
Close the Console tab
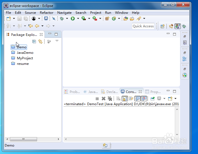(140, 92)
